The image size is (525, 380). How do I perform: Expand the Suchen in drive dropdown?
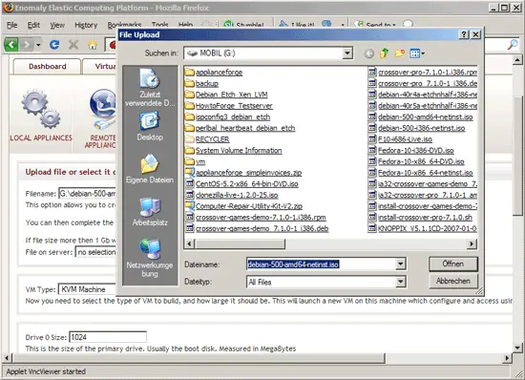click(347, 53)
